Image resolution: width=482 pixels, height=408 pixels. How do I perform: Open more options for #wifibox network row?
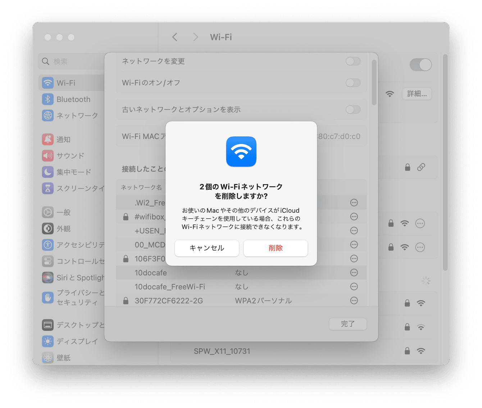pos(354,217)
